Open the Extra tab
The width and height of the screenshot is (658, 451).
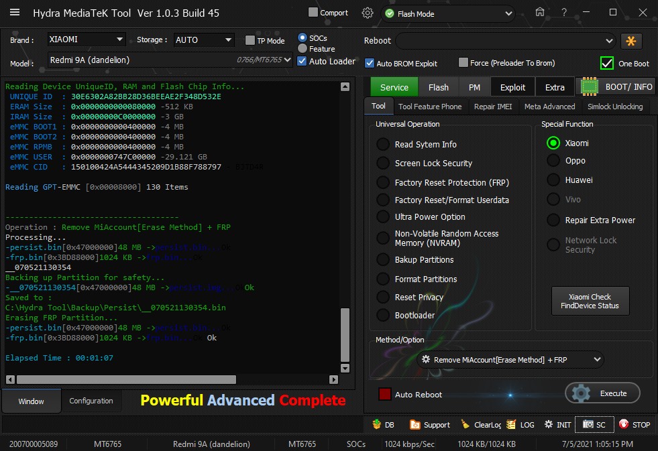click(x=555, y=87)
